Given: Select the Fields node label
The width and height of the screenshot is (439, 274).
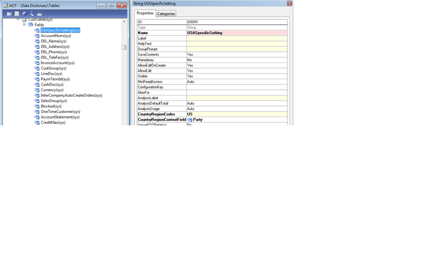Looking at the screenshot, I should (39, 24).
